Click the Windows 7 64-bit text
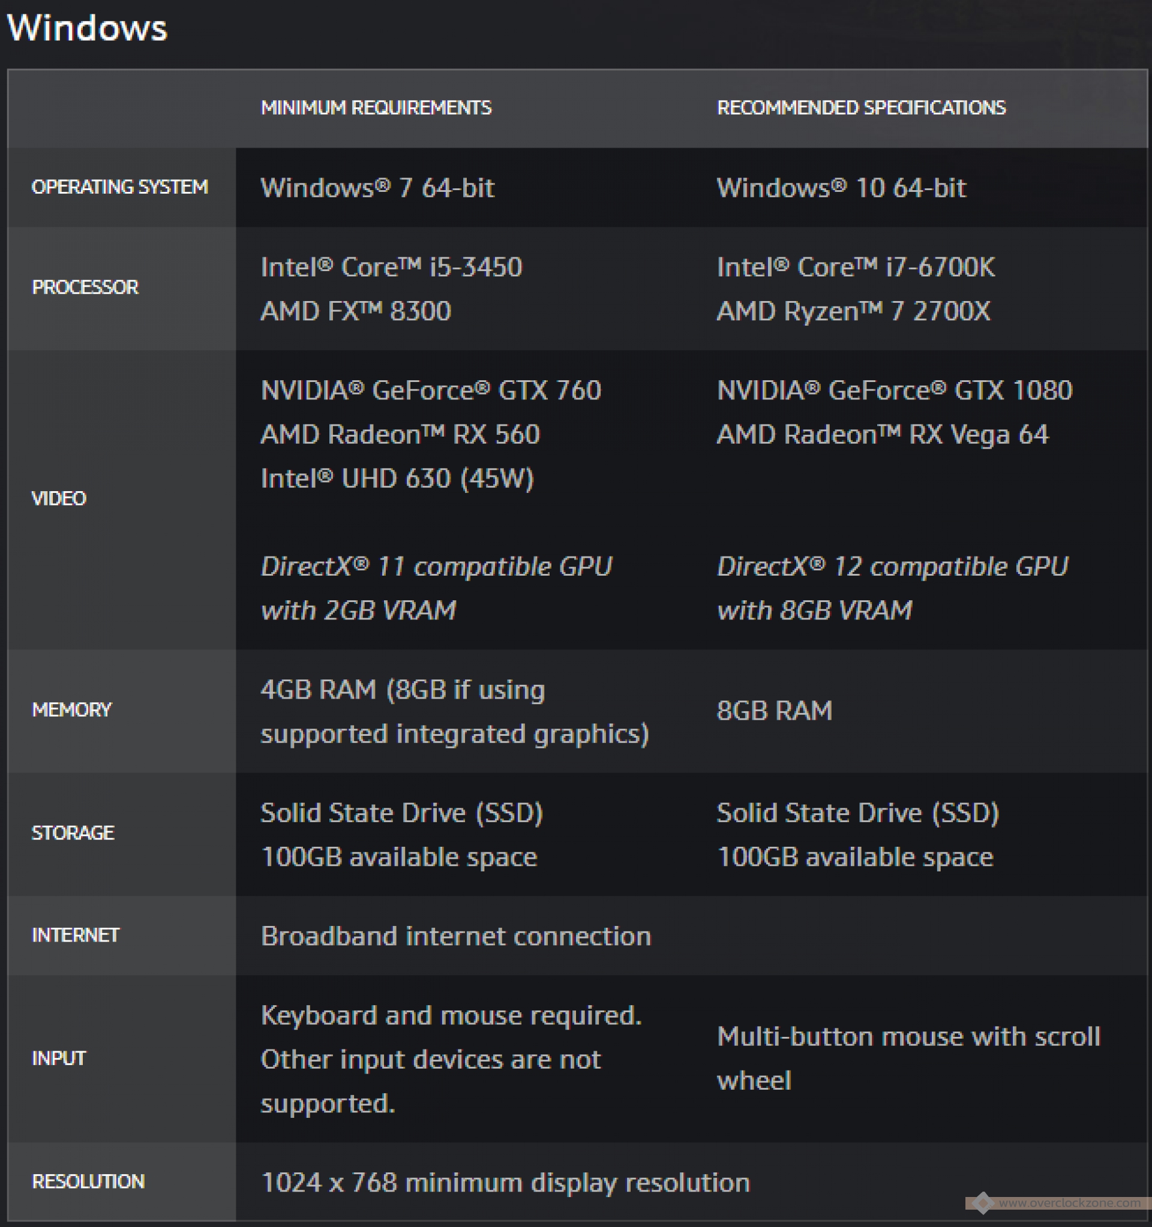The height and width of the screenshot is (1227, 1152). 377,188
